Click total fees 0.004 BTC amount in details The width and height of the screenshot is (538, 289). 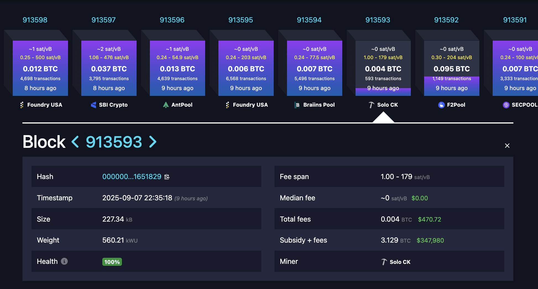(x=396, y=219)
